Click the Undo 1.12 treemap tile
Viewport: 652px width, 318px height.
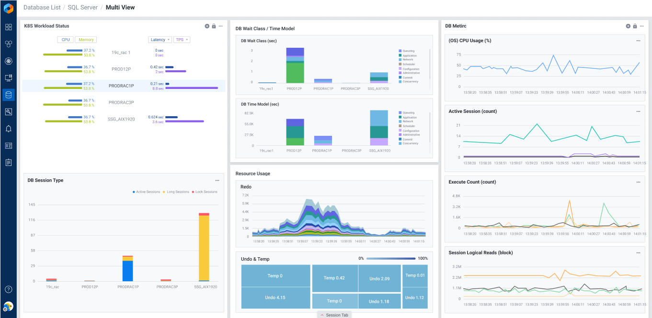click(415, 297)
